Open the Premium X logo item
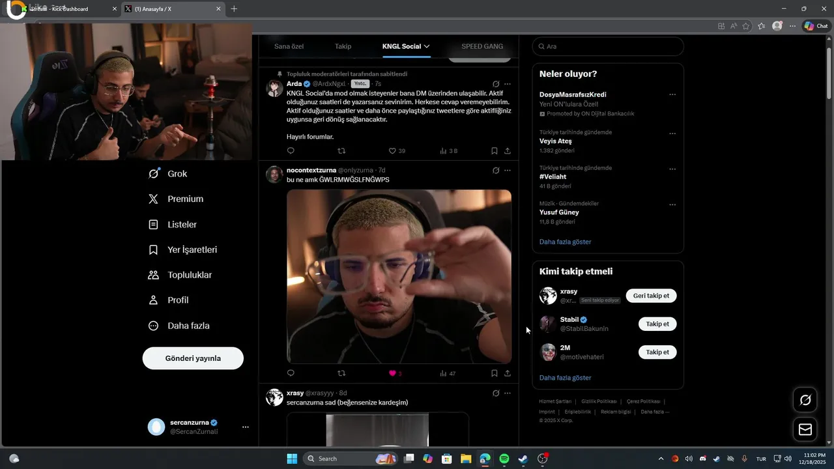The image size is (834, 469). (175, 199)
